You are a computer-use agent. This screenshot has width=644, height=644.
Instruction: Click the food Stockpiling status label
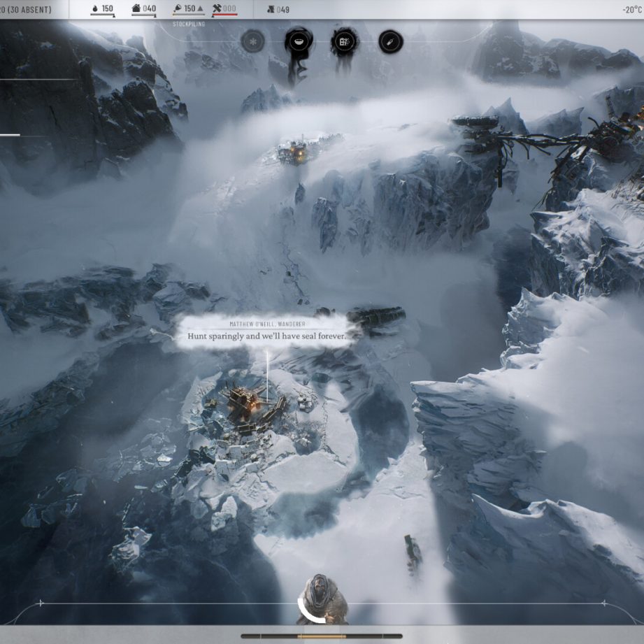point(189,24)
